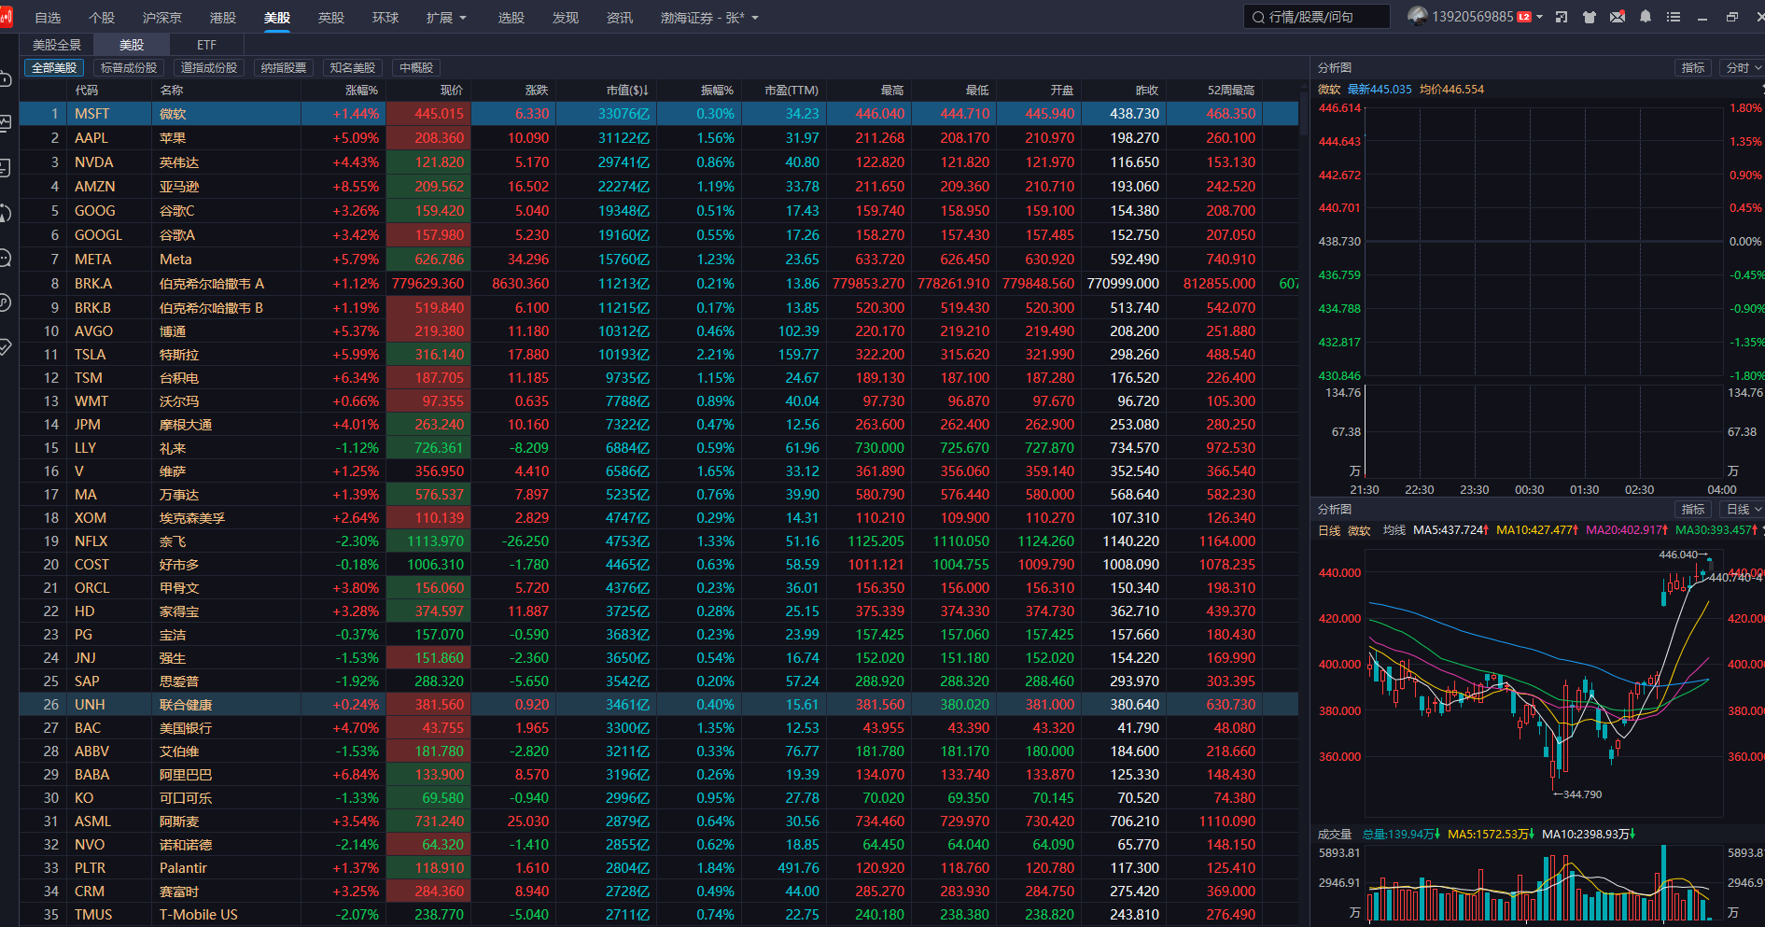Switch to the 沪深京 tab
This screenshot has height=927, width=1765.
pos(162,18)
